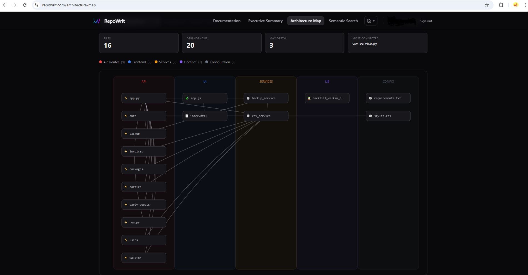The height and width of the screenshot is (275, 528).
Task: Open Chrome three-dot menu
Action: point(525,5)
